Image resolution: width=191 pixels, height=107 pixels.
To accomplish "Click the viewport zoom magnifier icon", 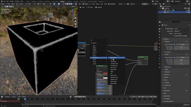I will pyautogui.click(x=76, y=18).
